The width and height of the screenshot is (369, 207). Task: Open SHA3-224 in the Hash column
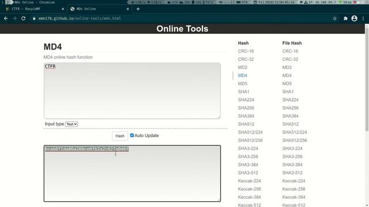click(248, 148)
